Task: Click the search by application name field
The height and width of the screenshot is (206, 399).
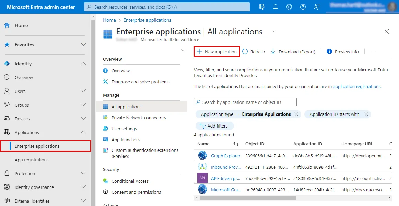Action: (245, 102)
